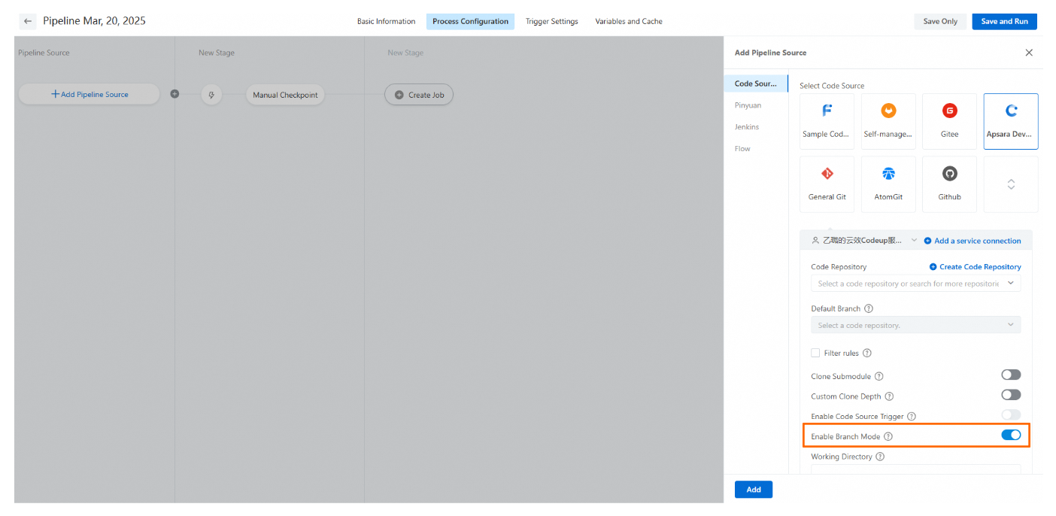Close the Add Pipeline Source panel

(x=1029, y=53)
